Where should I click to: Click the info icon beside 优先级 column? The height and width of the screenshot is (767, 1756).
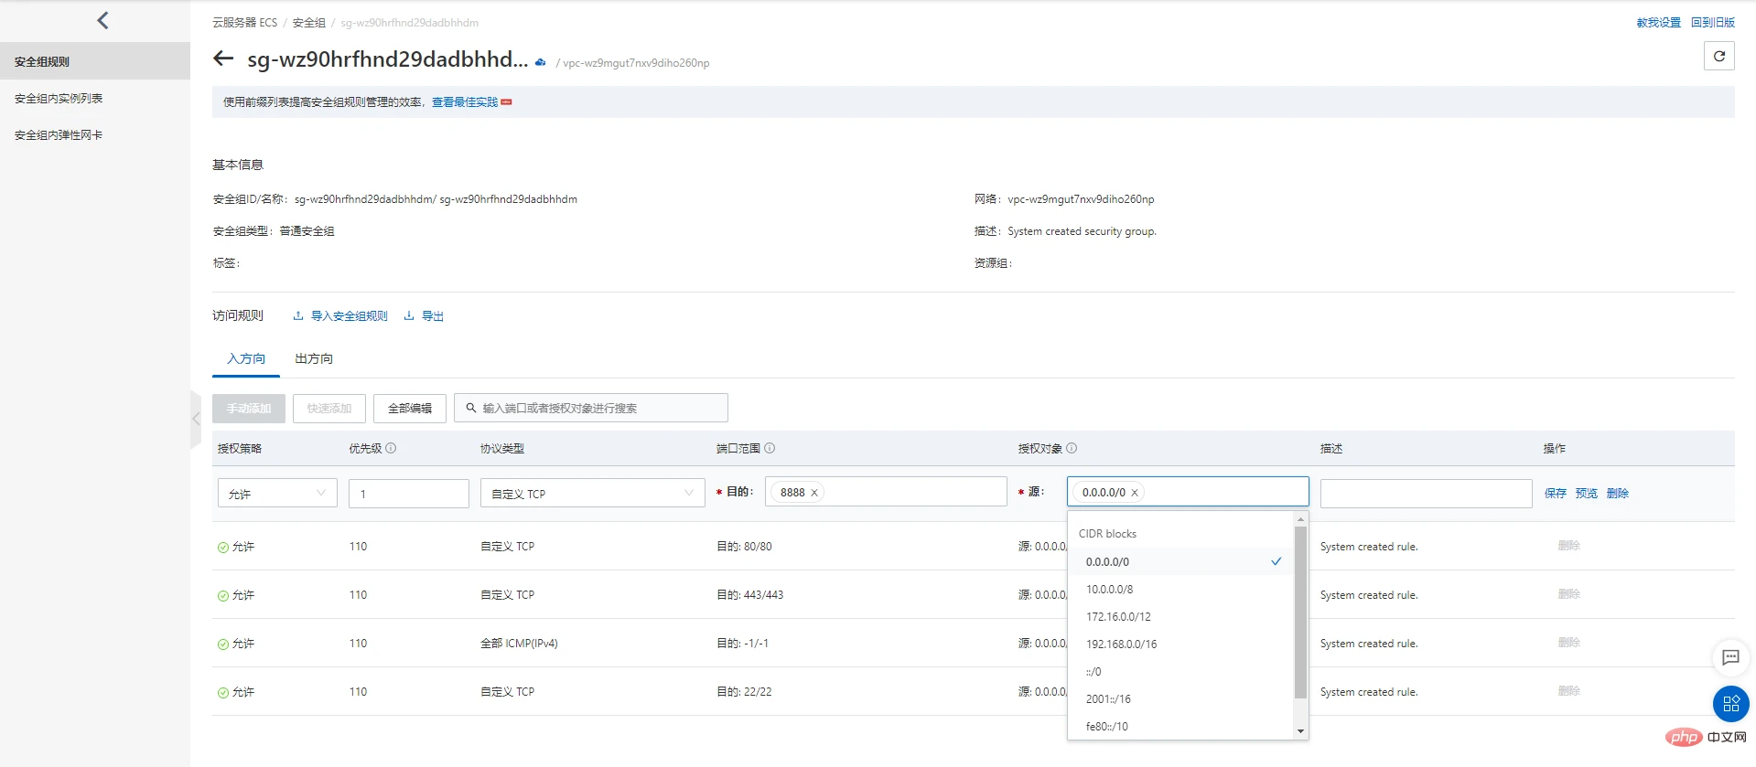click(391, 448)
